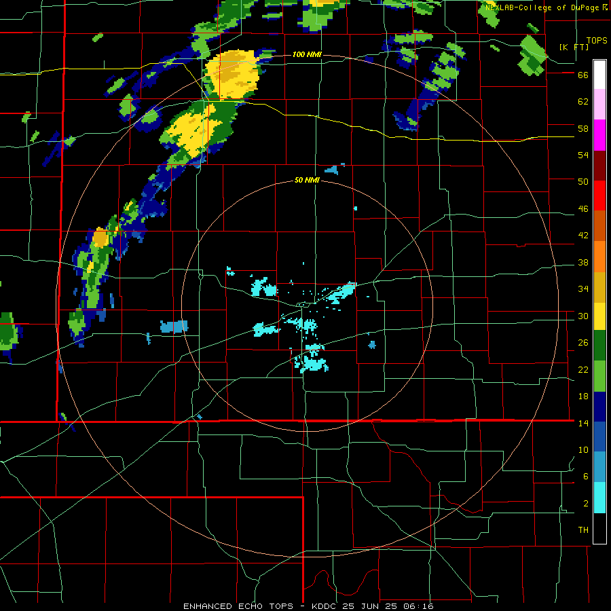Click the medium blue 14 kft legend swatch
This screenshot has width=611, height=611.
pos(599,437)
